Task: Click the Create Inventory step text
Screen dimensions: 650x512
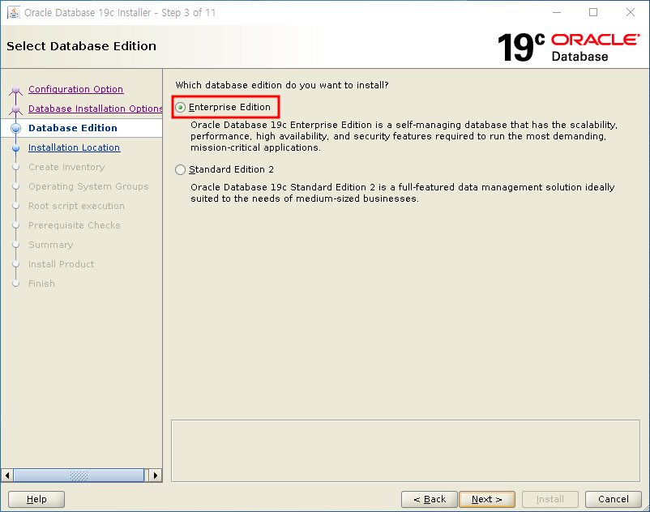Action: tap(66, 167)
